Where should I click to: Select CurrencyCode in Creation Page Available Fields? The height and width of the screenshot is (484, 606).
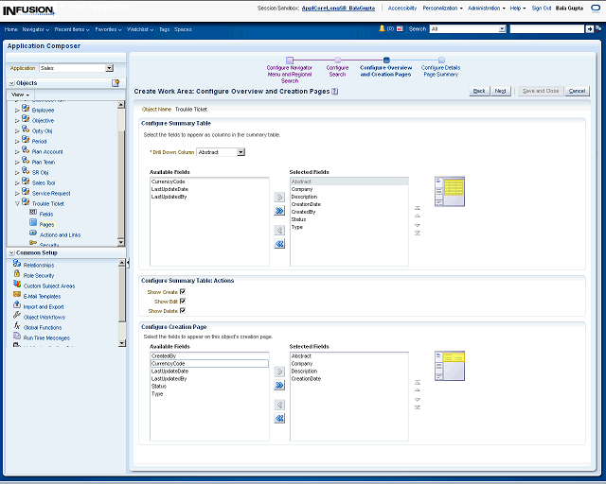coord(169,363)
